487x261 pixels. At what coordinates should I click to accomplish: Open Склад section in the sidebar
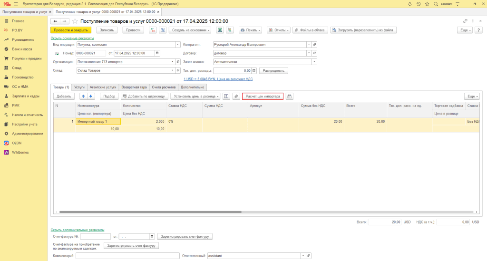[17, 68]
